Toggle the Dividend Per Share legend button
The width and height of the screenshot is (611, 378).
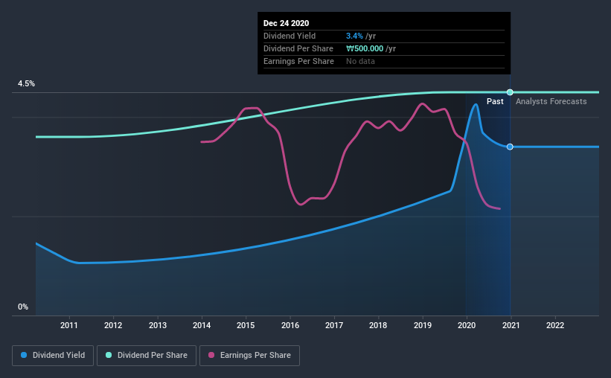(147, 356)
